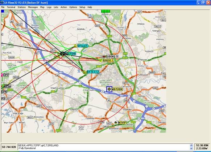Click Hindley town name on the map
This screenshot has width=211, height=152.
click(x=33, y=98)
